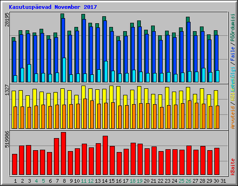Click the red KBytes bar for day 7
238x186 pixels.
56,157
